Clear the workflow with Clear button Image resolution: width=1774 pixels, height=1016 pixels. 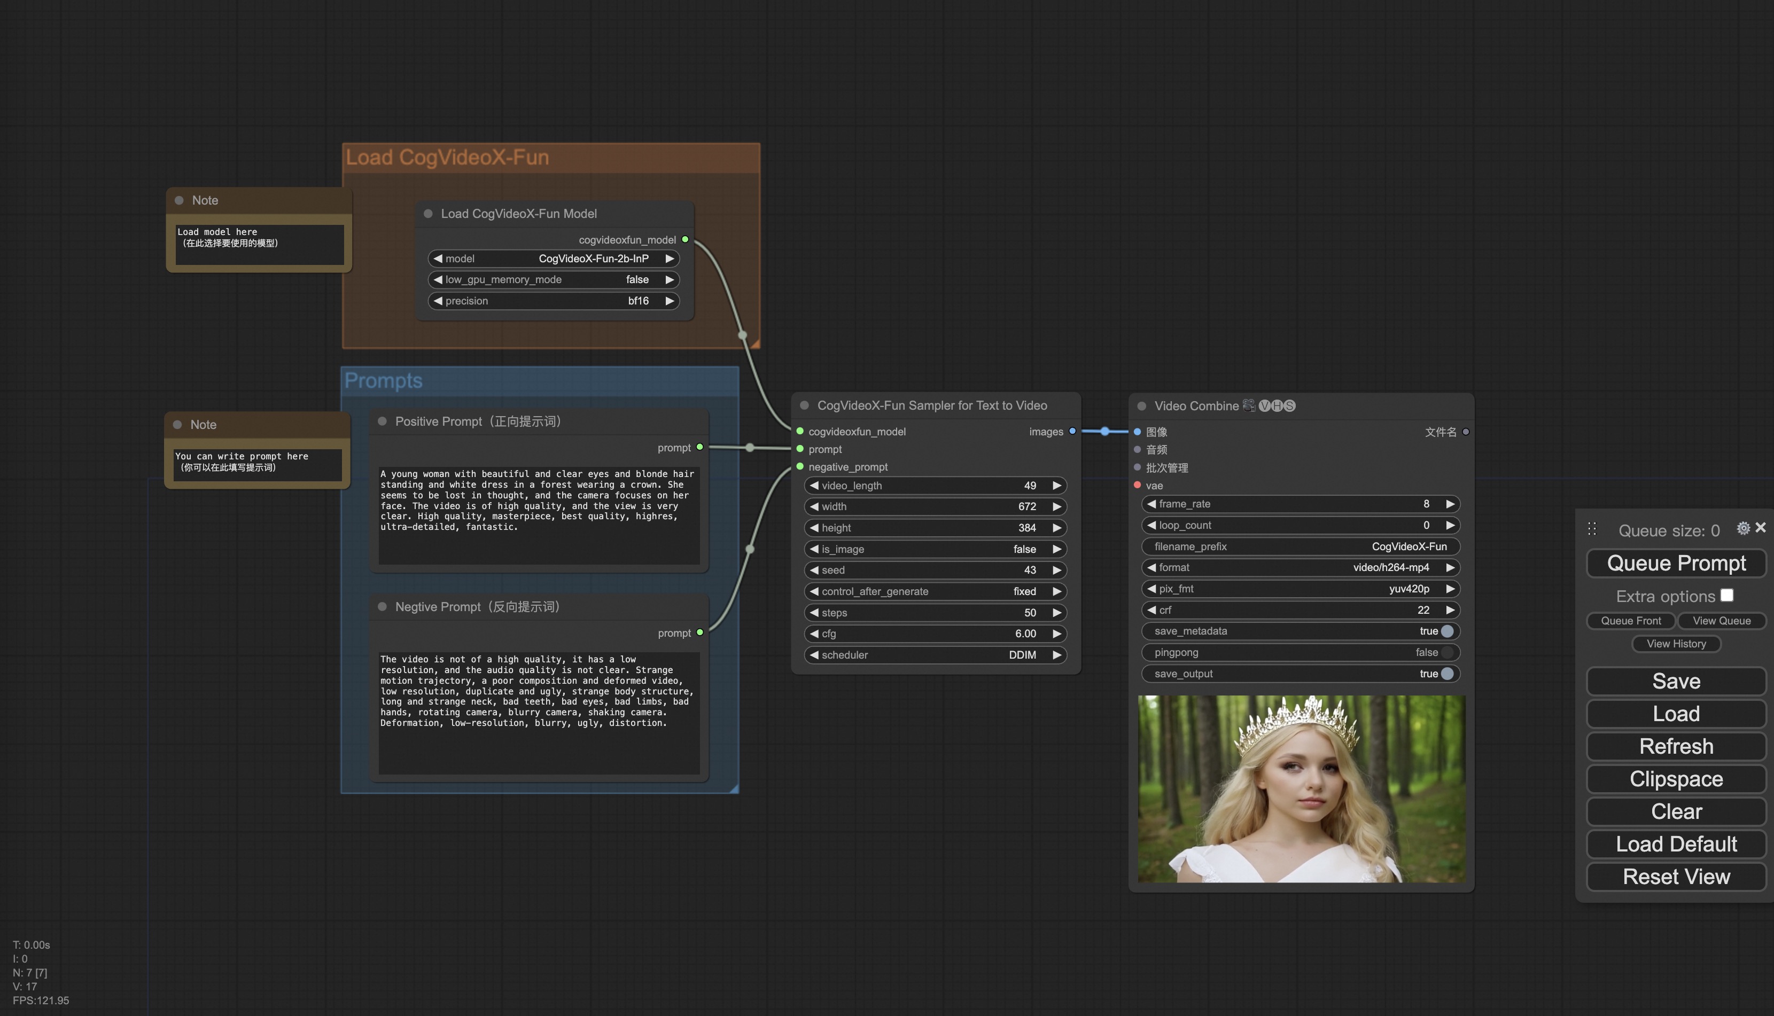coord(1676,811)
